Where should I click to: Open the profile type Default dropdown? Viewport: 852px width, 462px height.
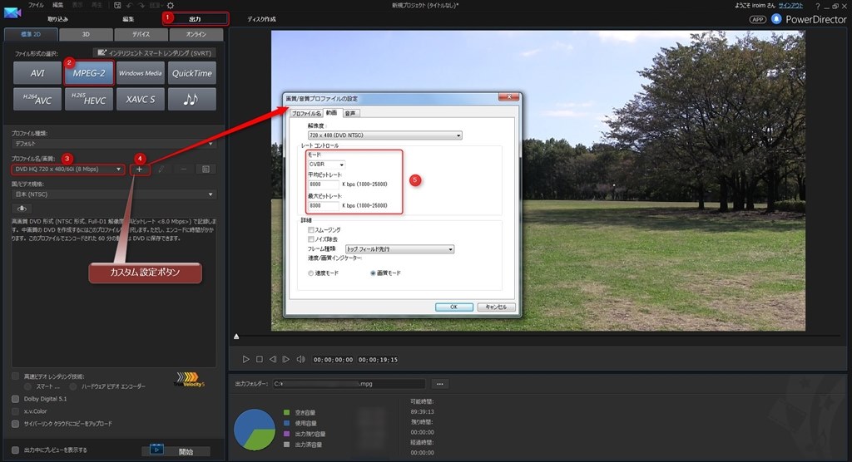(113, 144)
